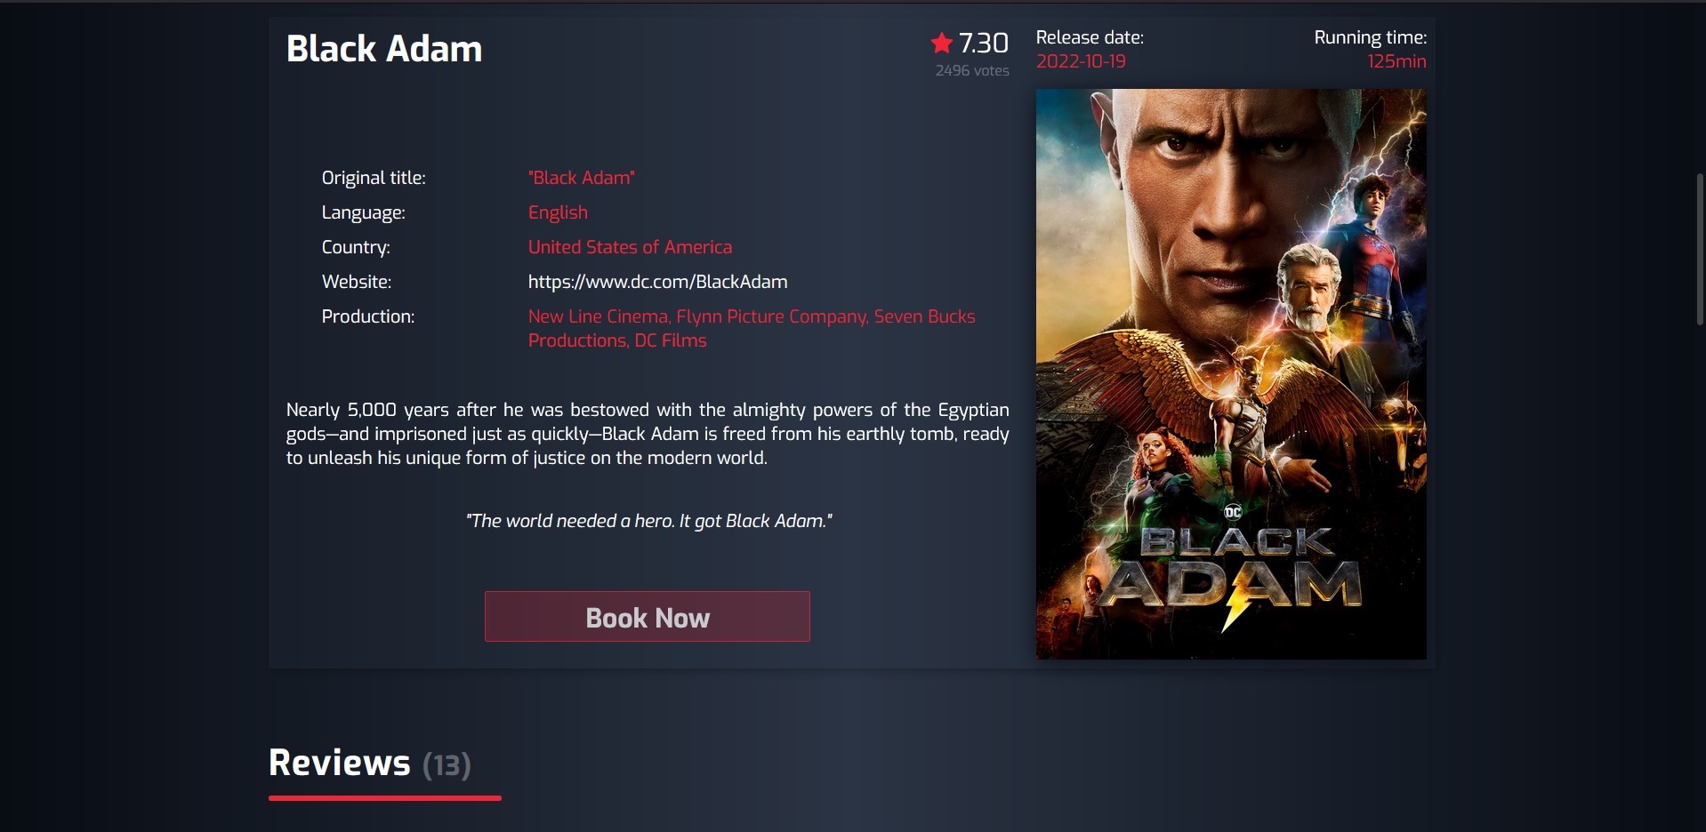This screenshot has width=1706, height=832.
Task: Open the dc.com/BlackAdam website link
Action: tap(657, 282)
